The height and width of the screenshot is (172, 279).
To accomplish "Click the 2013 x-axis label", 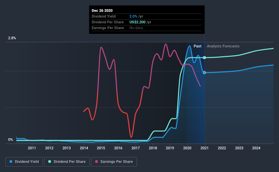I will coord(67,148).
